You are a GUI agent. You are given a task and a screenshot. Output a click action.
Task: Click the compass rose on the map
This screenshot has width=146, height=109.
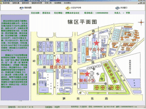coord(141,22)
